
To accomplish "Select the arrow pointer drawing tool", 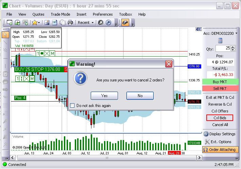I will coord(5,34).
